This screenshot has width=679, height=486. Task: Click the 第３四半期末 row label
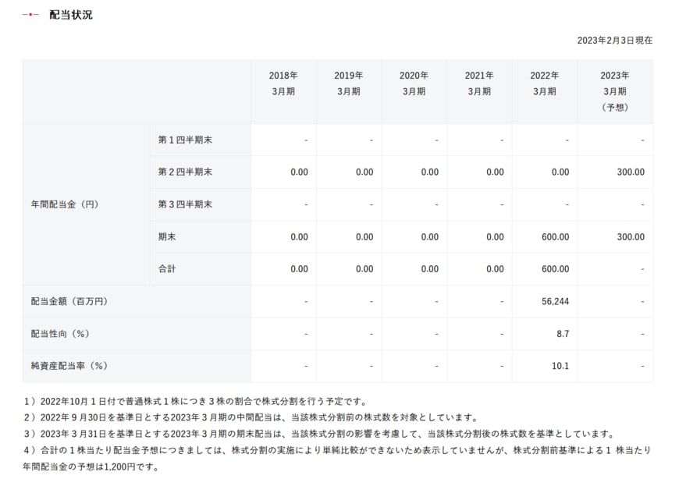pyautogui.click(x=185, y=204)
